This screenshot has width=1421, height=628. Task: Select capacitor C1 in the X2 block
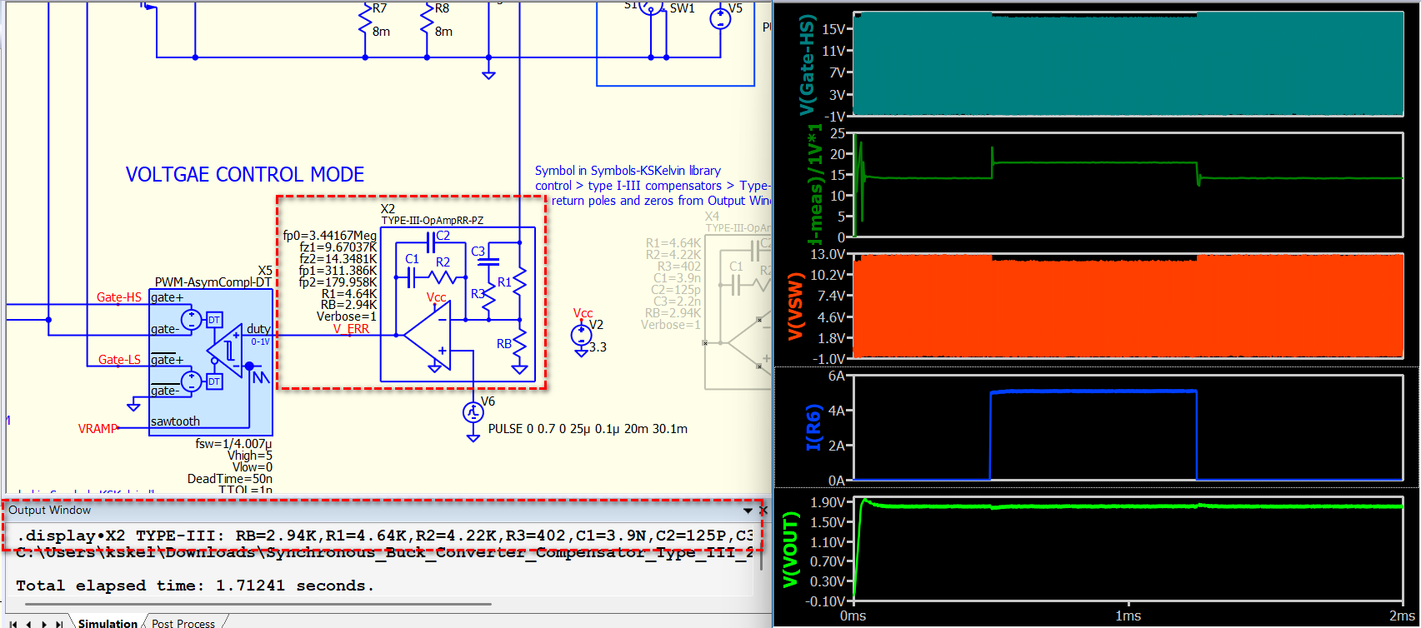point(412,278)
